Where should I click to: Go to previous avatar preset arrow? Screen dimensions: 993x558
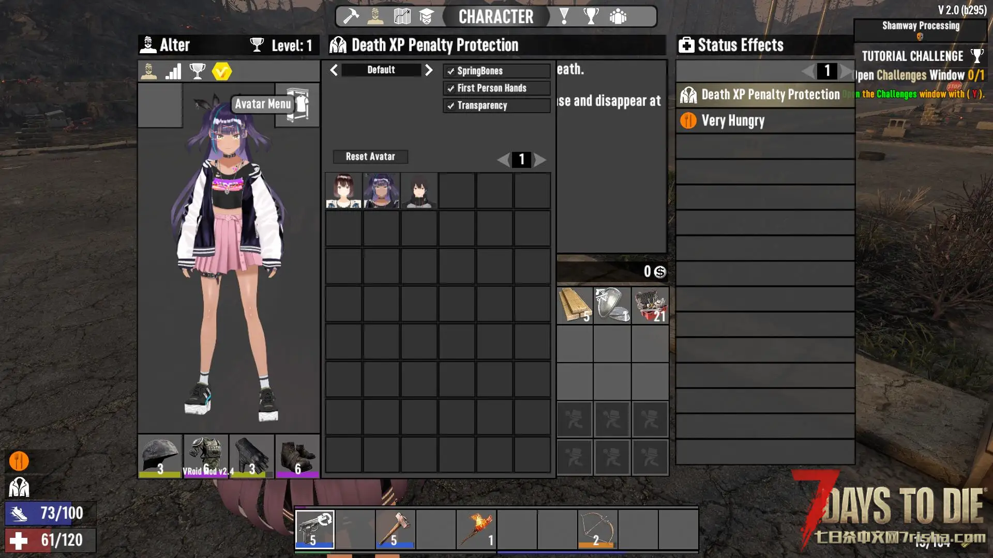[x=334, y=70]
